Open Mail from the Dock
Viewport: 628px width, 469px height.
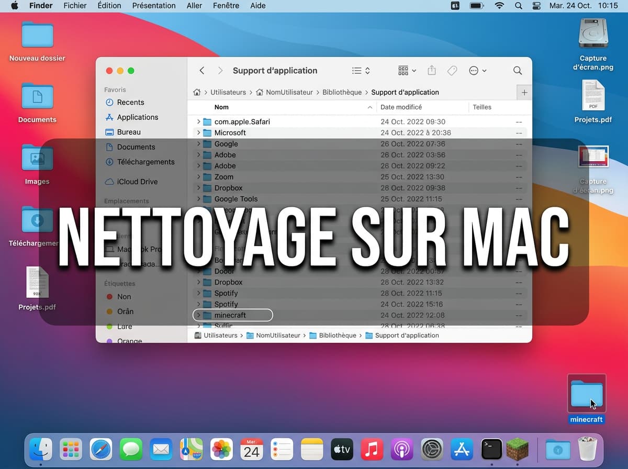161,449
